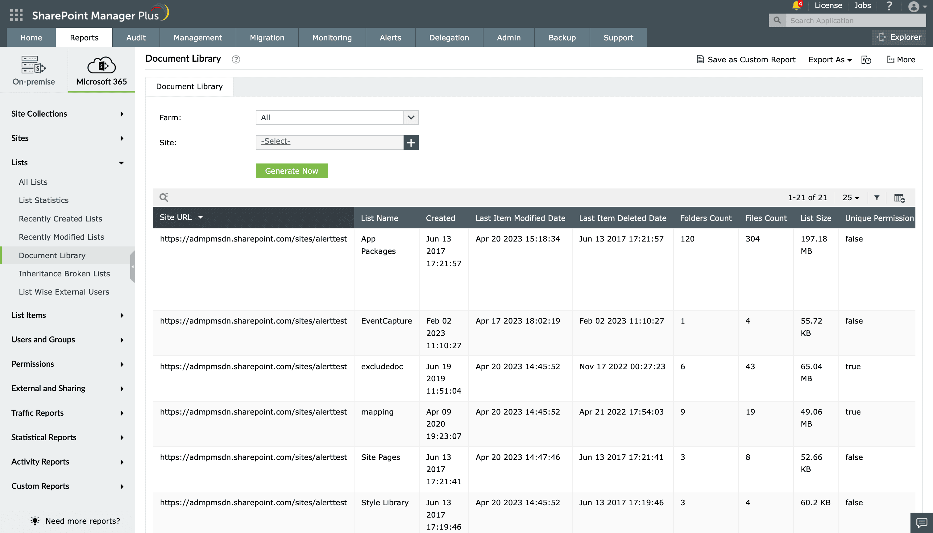Open Recently Modified Lists report
The height and width of the screenshot is (533, 933).
pyautogui.click(x=61, y=237)
